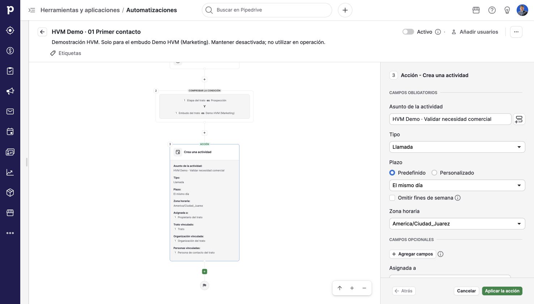Screen dimensions: 534x304
Task: Zoom in the canvas with plus control
Action: [x=352, y=288]
